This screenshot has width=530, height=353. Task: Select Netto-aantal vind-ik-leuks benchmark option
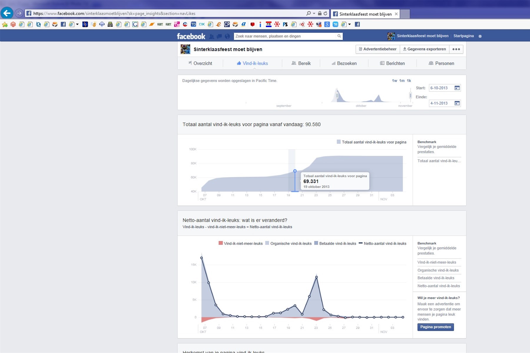[x=438, y=286]
